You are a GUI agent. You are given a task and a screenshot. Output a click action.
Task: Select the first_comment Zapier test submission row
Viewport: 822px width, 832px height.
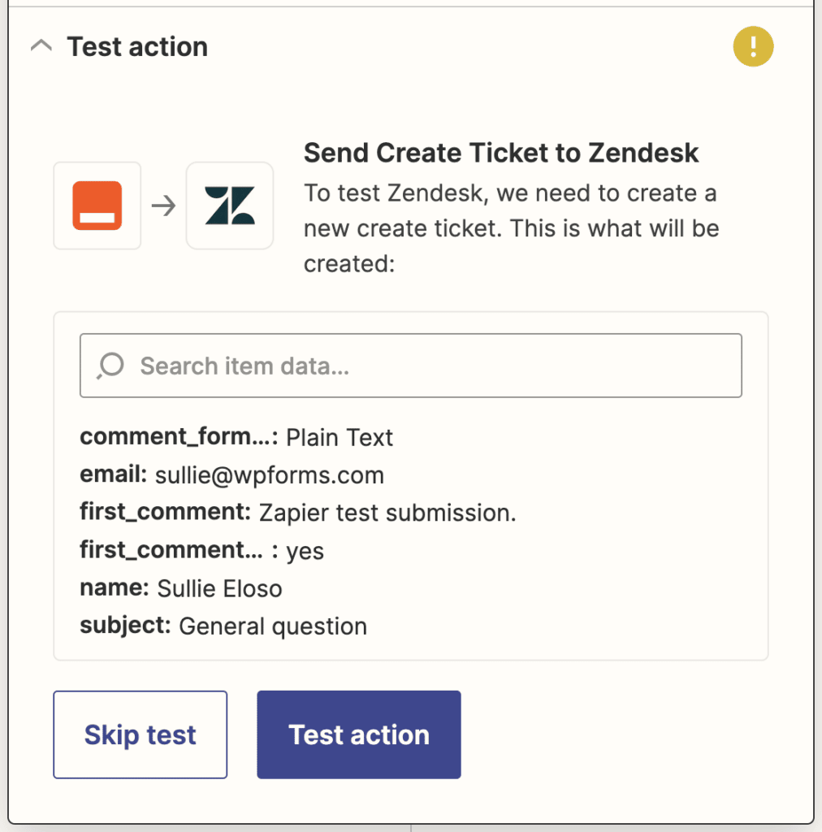click(x=298, y=513)
